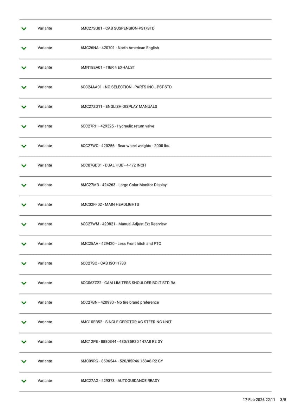Click chevron beside Manual Adjust Ext Rearview
Screen dimensions: 291x412
[x=24, y=224]
